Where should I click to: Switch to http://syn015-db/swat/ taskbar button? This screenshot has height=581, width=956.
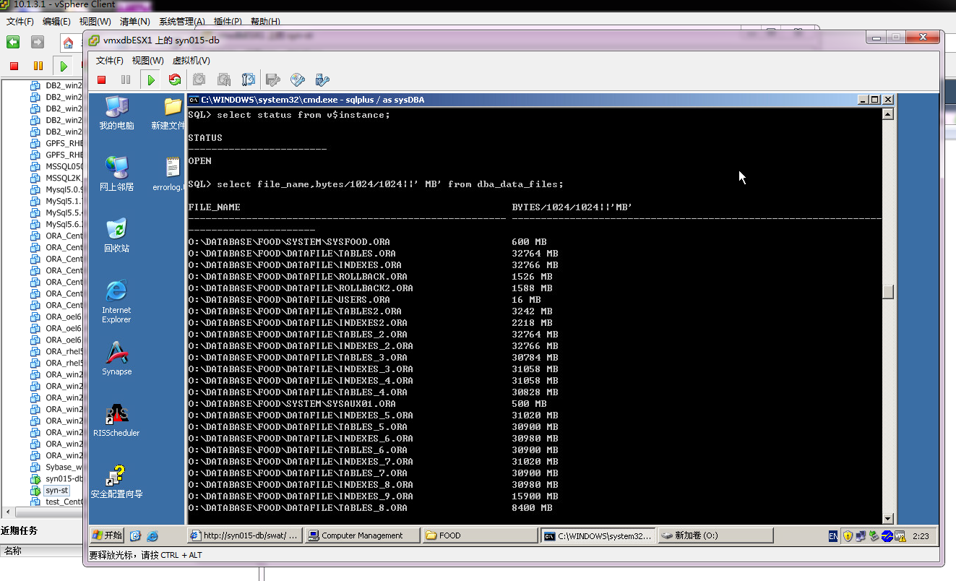pos(245,535)
